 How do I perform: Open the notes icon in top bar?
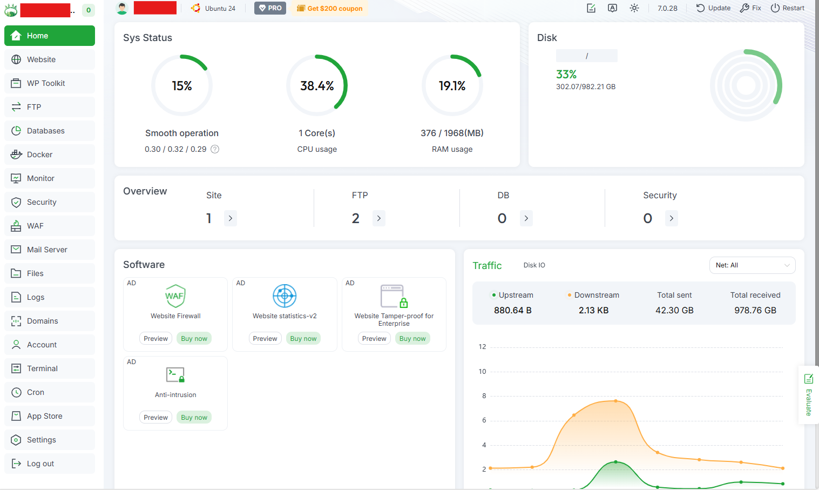591,8
